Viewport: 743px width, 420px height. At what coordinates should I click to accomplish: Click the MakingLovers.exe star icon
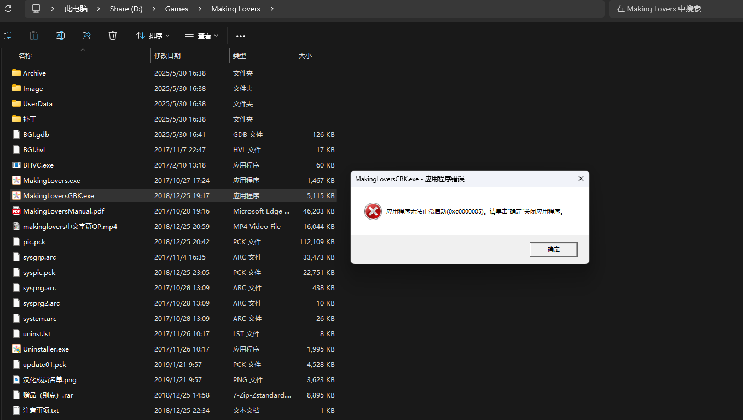(16, 180)
